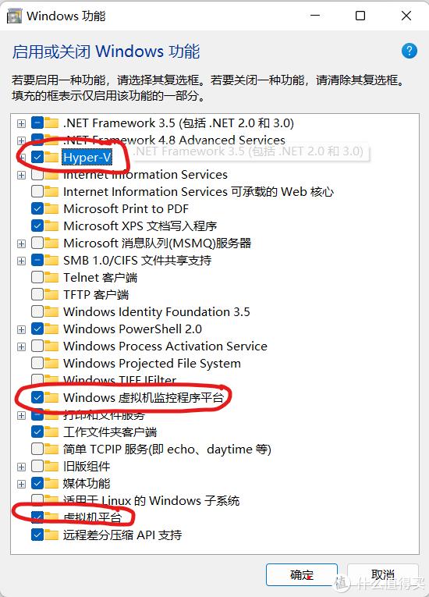The width and height of the screenshot is (429, 597).
Task: Enable the Telnet 客户端 checkbox
Action: tap(37, 277)
